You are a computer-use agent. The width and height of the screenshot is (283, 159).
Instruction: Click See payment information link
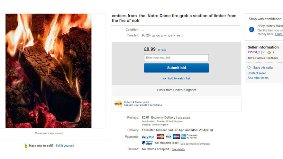pos(195,144)
